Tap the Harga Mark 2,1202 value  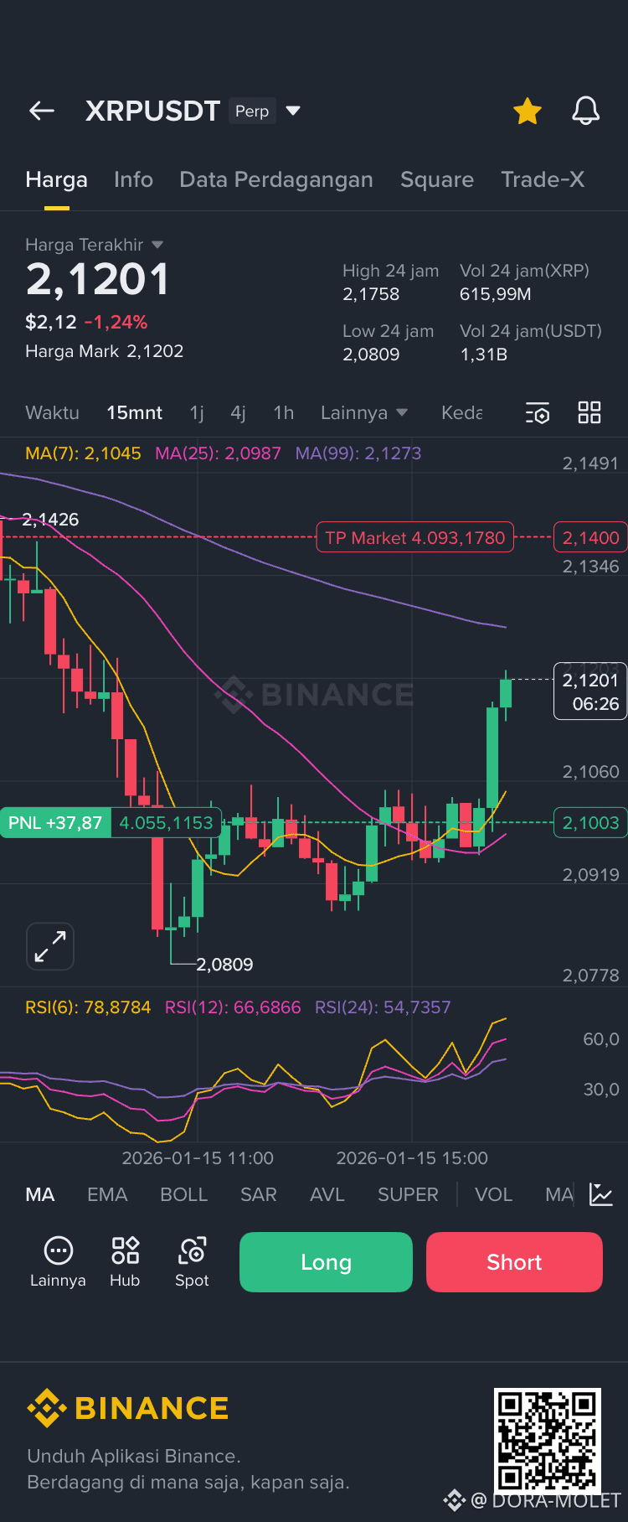(x=105, y=351)
